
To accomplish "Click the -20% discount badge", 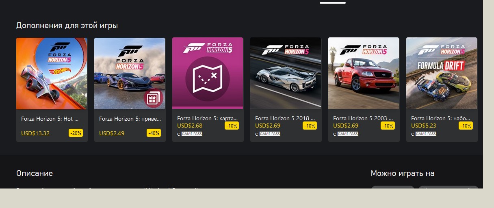I will [x=76, y=133].
